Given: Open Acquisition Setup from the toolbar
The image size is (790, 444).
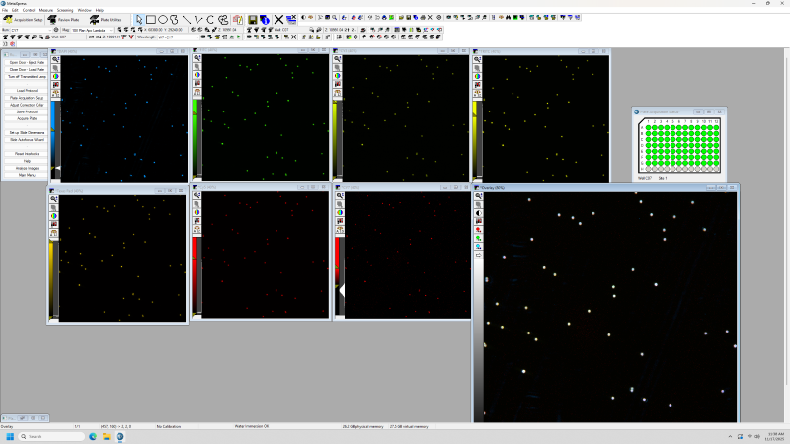Looking at the screenshot, I should click(24, 19).
